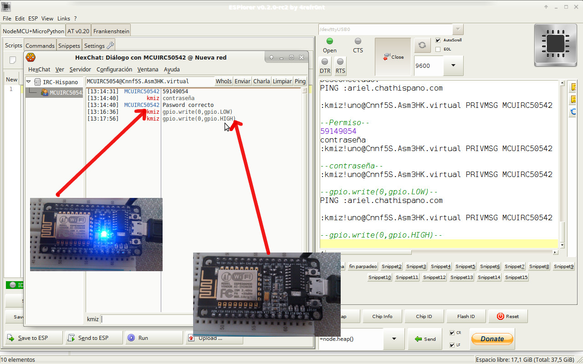583x364 pixels.
Task: Switch to the NodeMCU+MicroPython tab
Action: [33, 31]
